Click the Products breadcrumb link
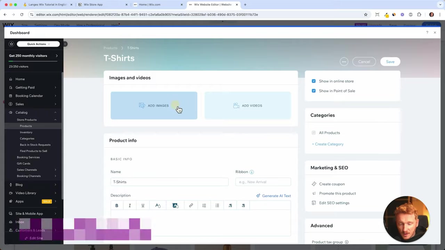The width and height of the screenshot is (445, 250). click(111, 48)
